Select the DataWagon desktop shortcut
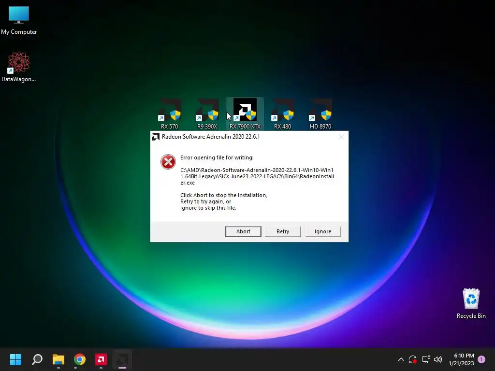Screen dimensions: 495x371 pos(19,67)
